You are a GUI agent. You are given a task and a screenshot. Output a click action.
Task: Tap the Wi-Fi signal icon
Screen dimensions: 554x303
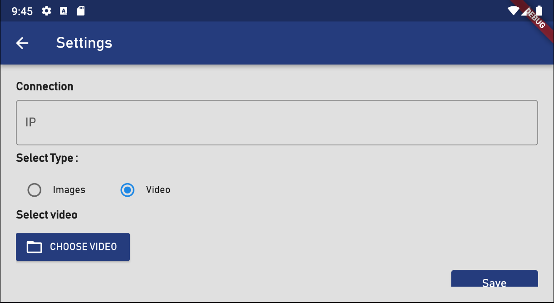point(513,11)
